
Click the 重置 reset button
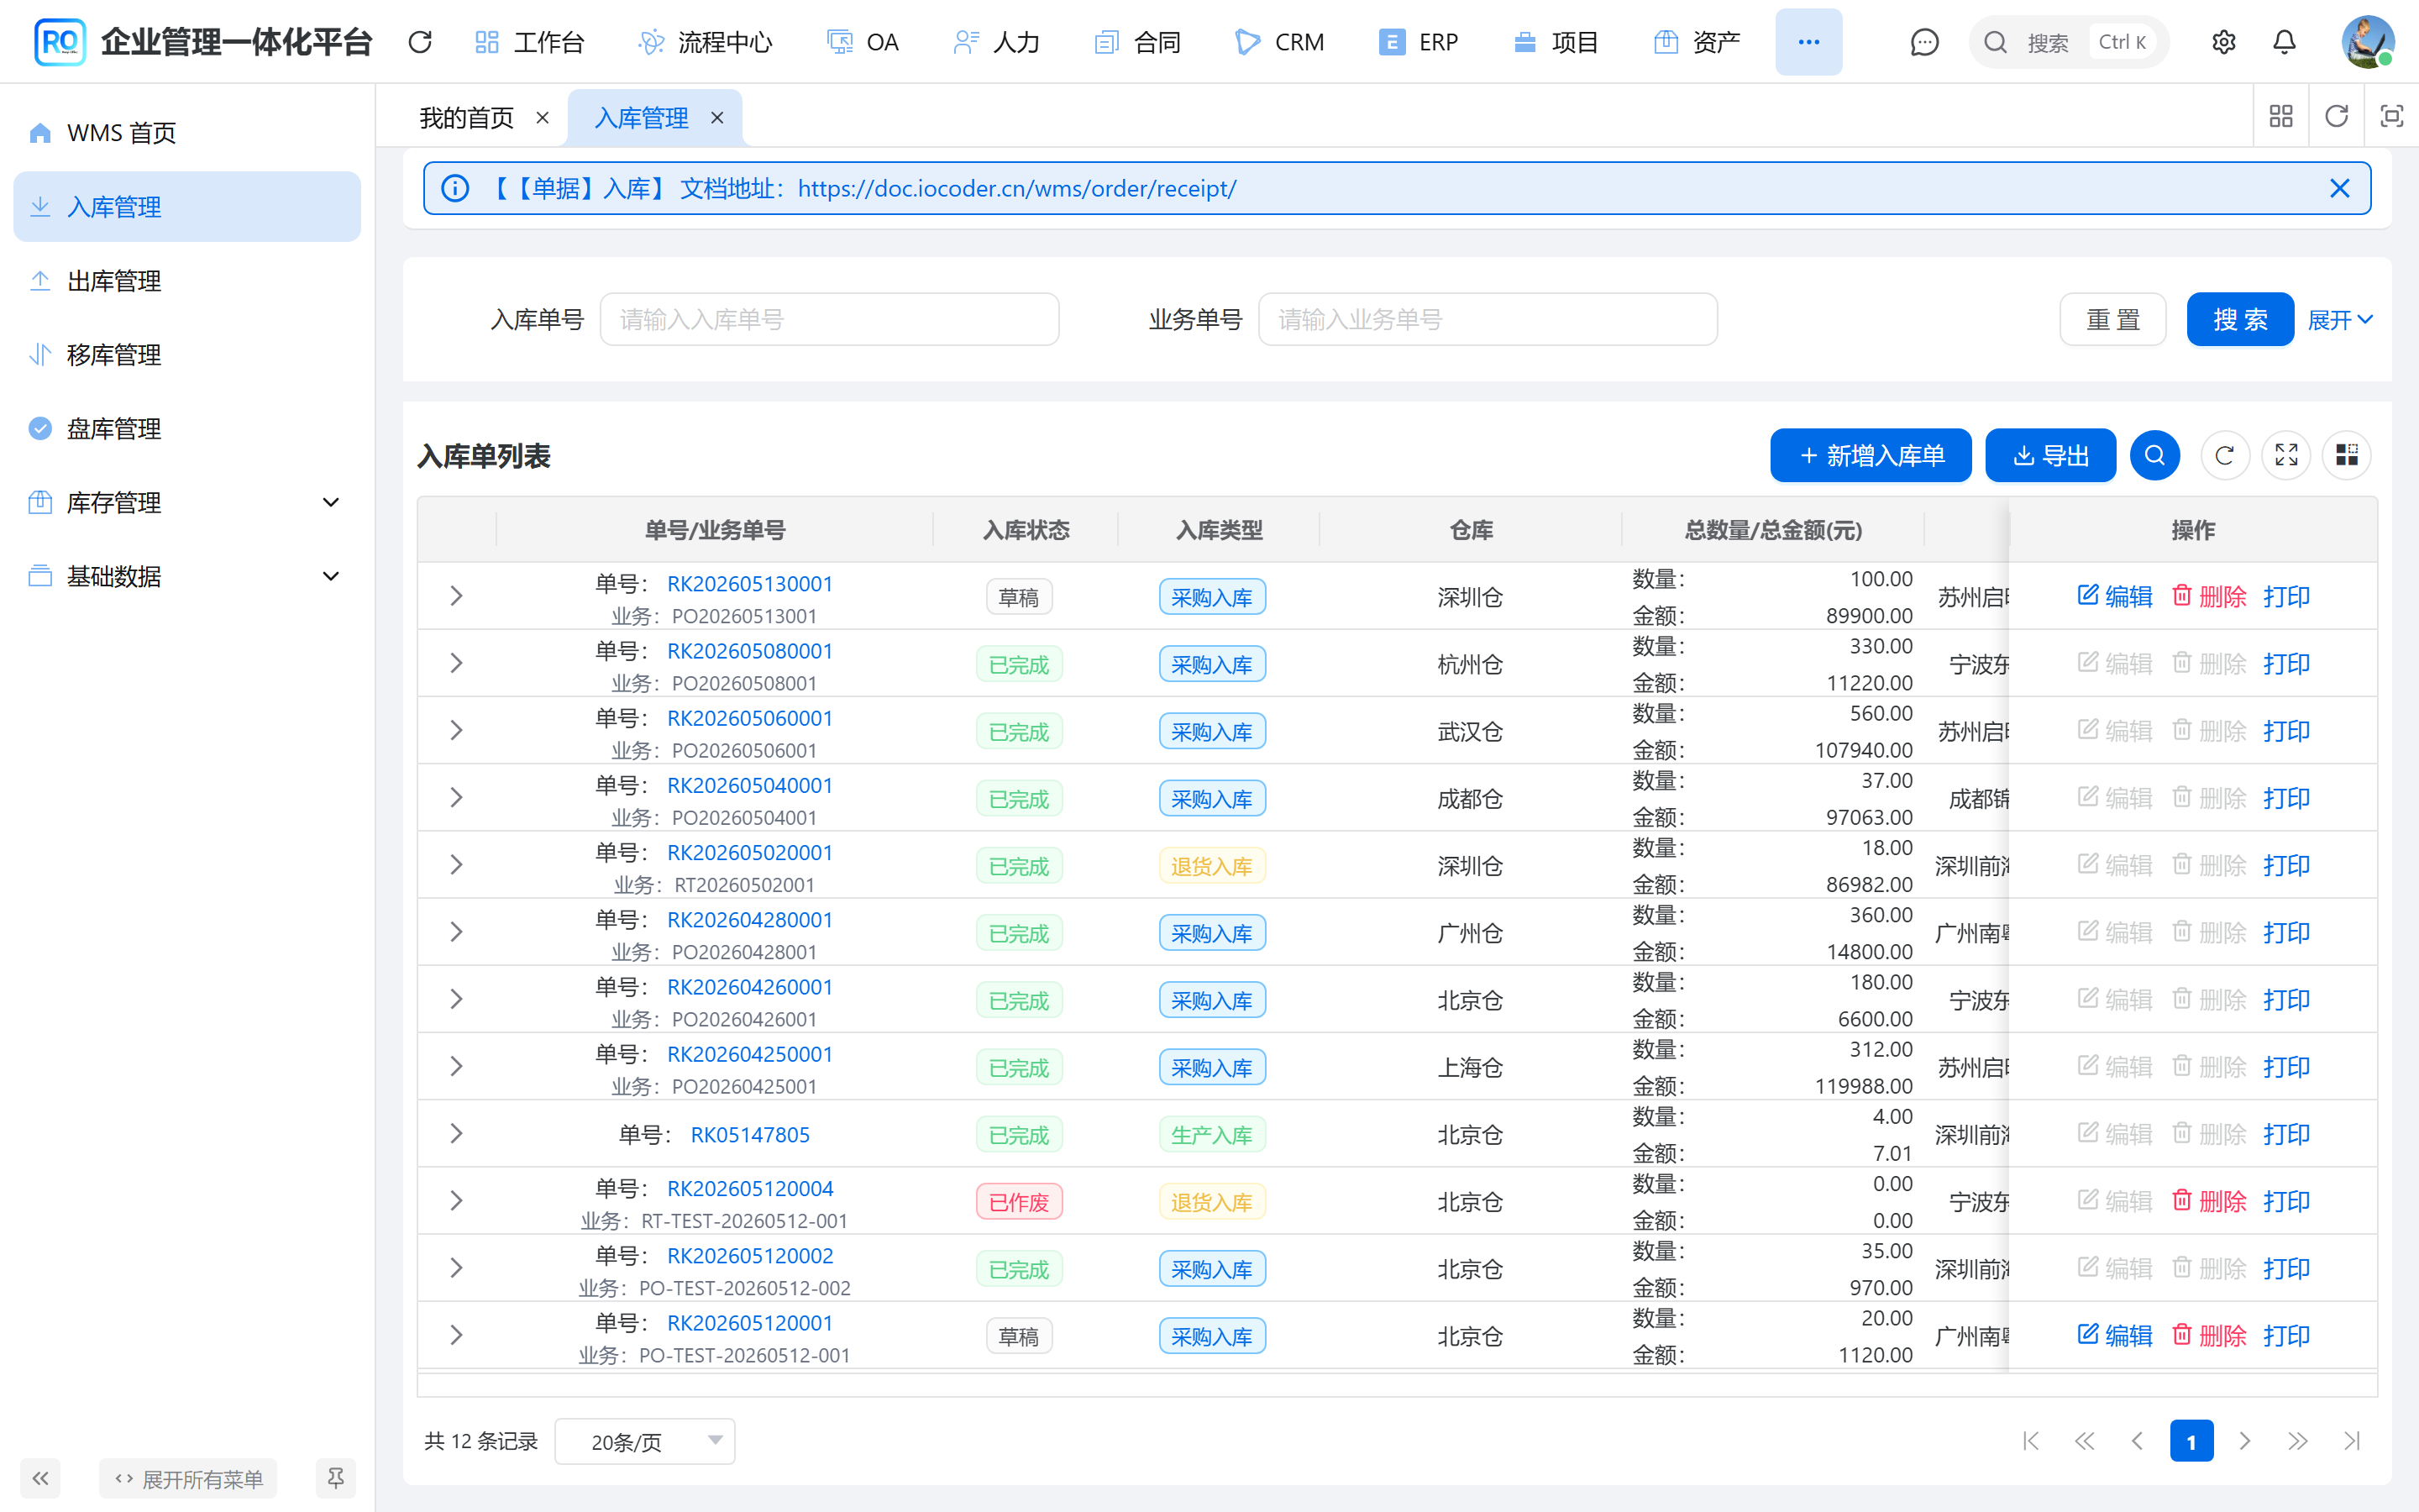(2113, 320)
